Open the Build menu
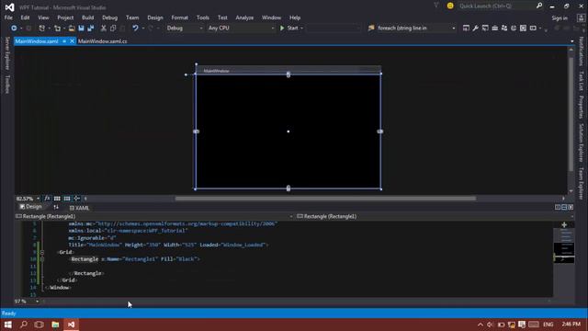 coord(88,17)
